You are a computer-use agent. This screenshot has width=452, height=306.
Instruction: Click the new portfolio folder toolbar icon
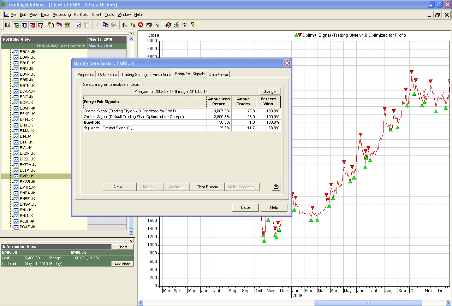tap(51, 25)
